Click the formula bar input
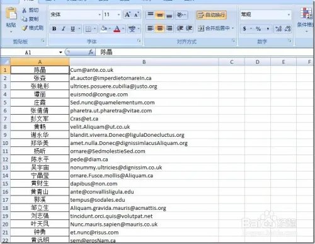315x244 pixels. [x=204, y=52]
